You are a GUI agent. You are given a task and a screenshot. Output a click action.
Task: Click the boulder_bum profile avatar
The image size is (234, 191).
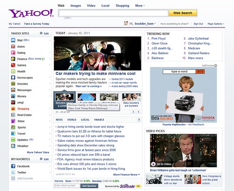coord(126,23)
